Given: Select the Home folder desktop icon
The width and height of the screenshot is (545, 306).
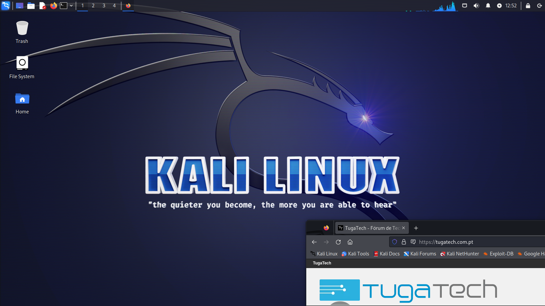Looking at the screenshot, I should pos(22,104).
